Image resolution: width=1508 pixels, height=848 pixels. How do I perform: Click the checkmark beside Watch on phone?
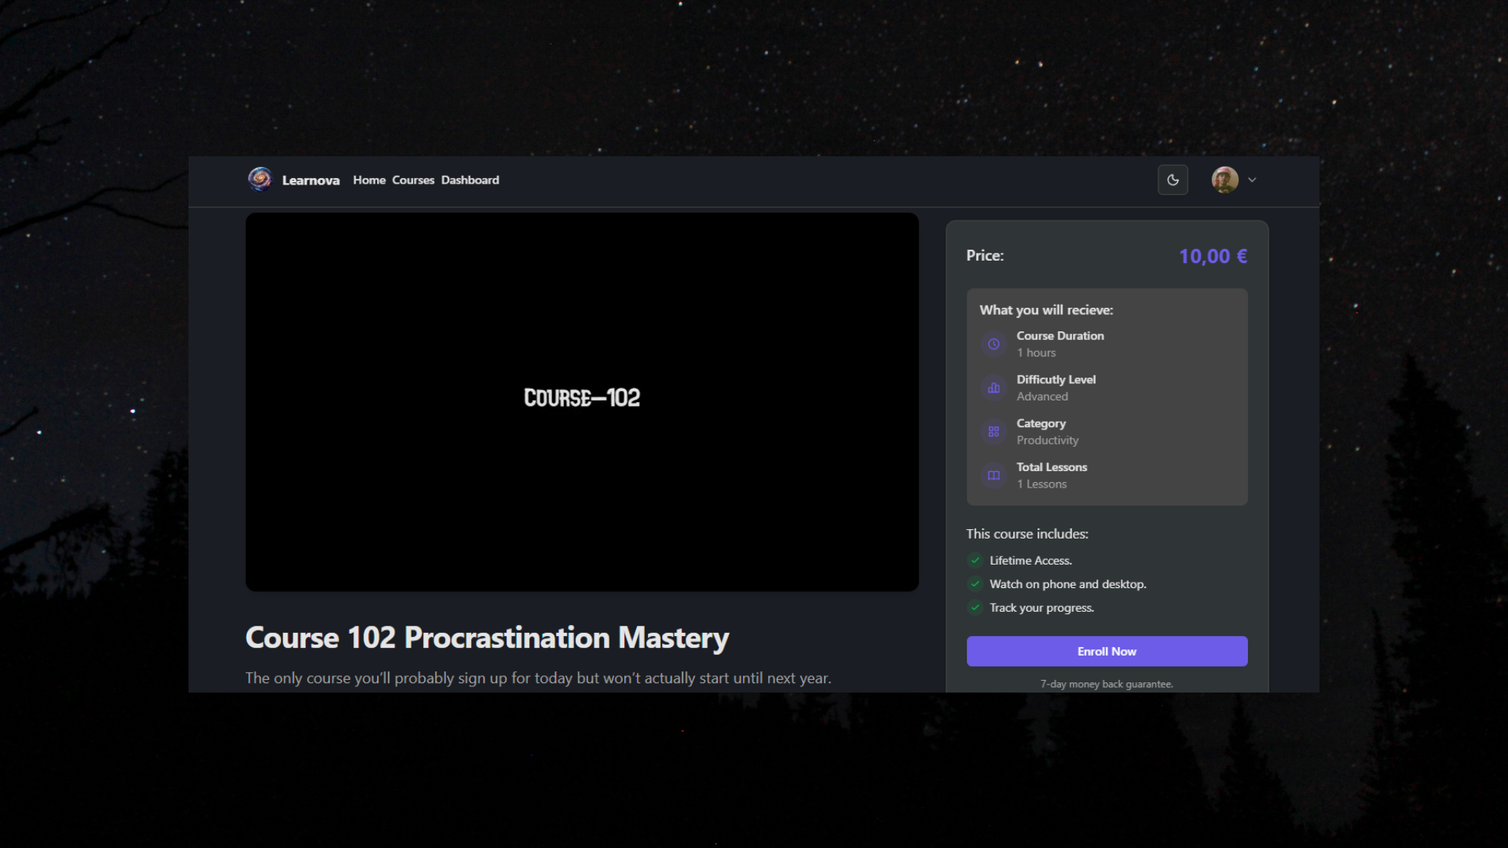[x=975, y=583]
